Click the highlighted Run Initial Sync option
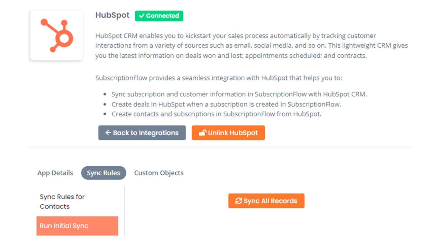Screen dimensions: 439x247 [77, 226]
